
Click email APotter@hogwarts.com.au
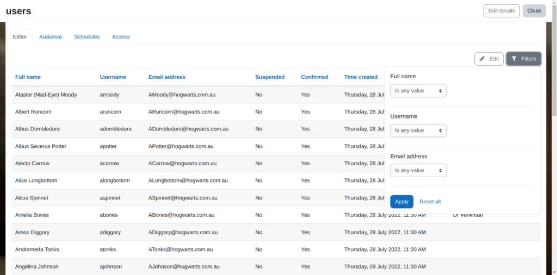(x=181, y=146)
